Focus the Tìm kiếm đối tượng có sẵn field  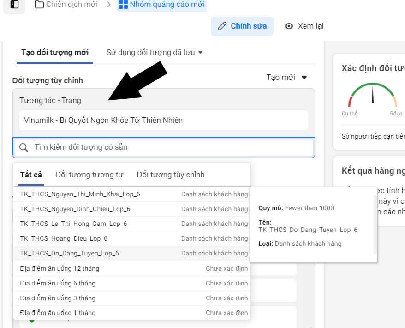(164, 147)
